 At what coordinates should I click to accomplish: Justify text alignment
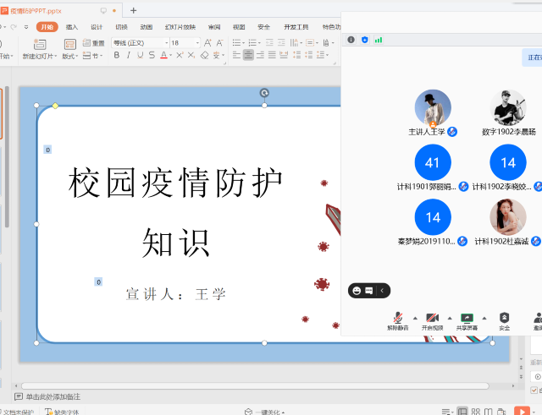272,55
